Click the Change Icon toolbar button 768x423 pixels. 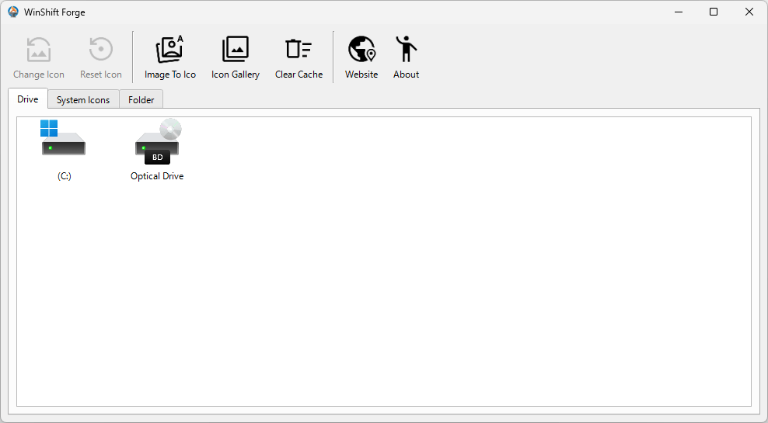(x=39, y=57)
